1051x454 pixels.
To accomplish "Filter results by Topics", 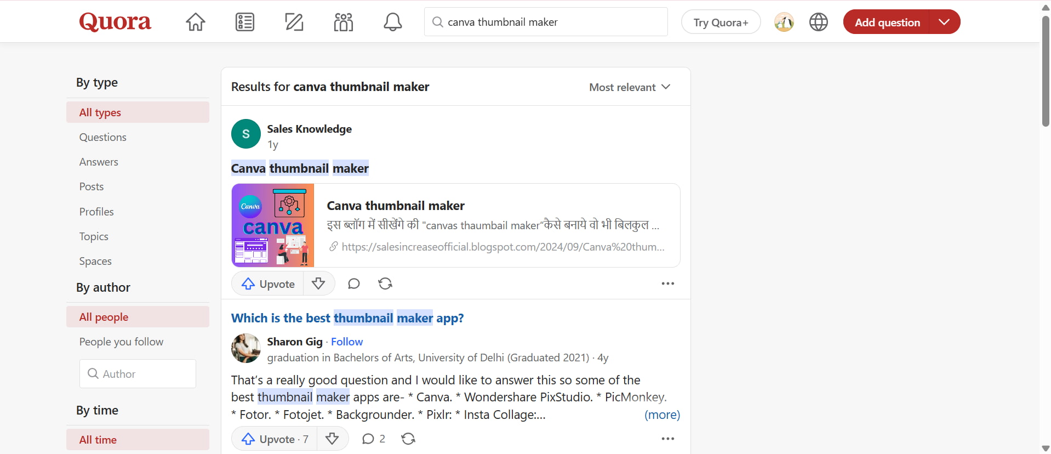I will click(x=94, y=236).
